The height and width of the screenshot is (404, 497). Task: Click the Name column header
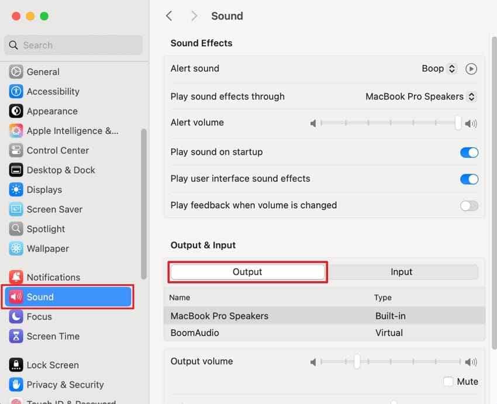[180, 298]
